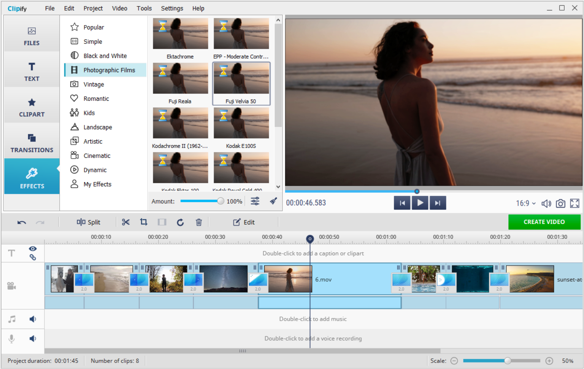Screen dimensions: 584x369
Task: Redo the last action
Action: (x=40, y=222)
